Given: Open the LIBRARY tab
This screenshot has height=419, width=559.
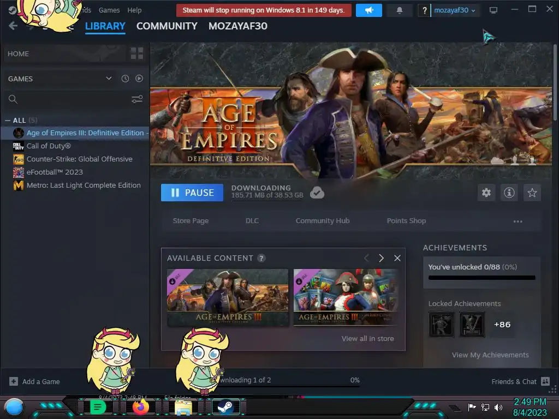Looking at the screenshot, I should pos(105,26).
